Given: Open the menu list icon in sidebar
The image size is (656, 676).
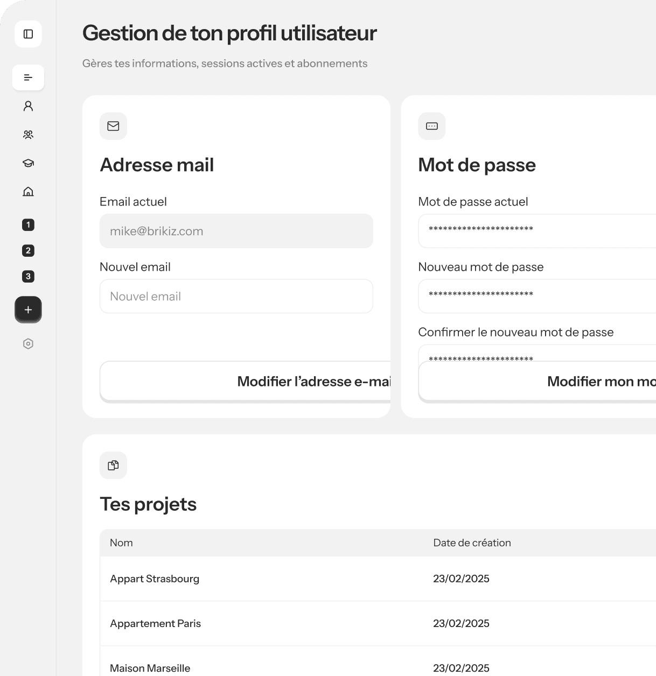Looking at the screenshot, I should click(x=28, y=78).
